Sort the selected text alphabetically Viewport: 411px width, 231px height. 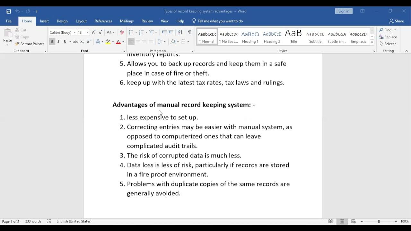(180, 32)
